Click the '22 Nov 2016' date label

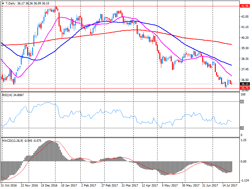coord(29,186)
